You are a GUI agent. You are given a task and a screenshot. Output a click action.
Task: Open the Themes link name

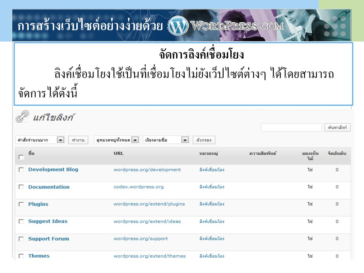[x=39, y=256]
